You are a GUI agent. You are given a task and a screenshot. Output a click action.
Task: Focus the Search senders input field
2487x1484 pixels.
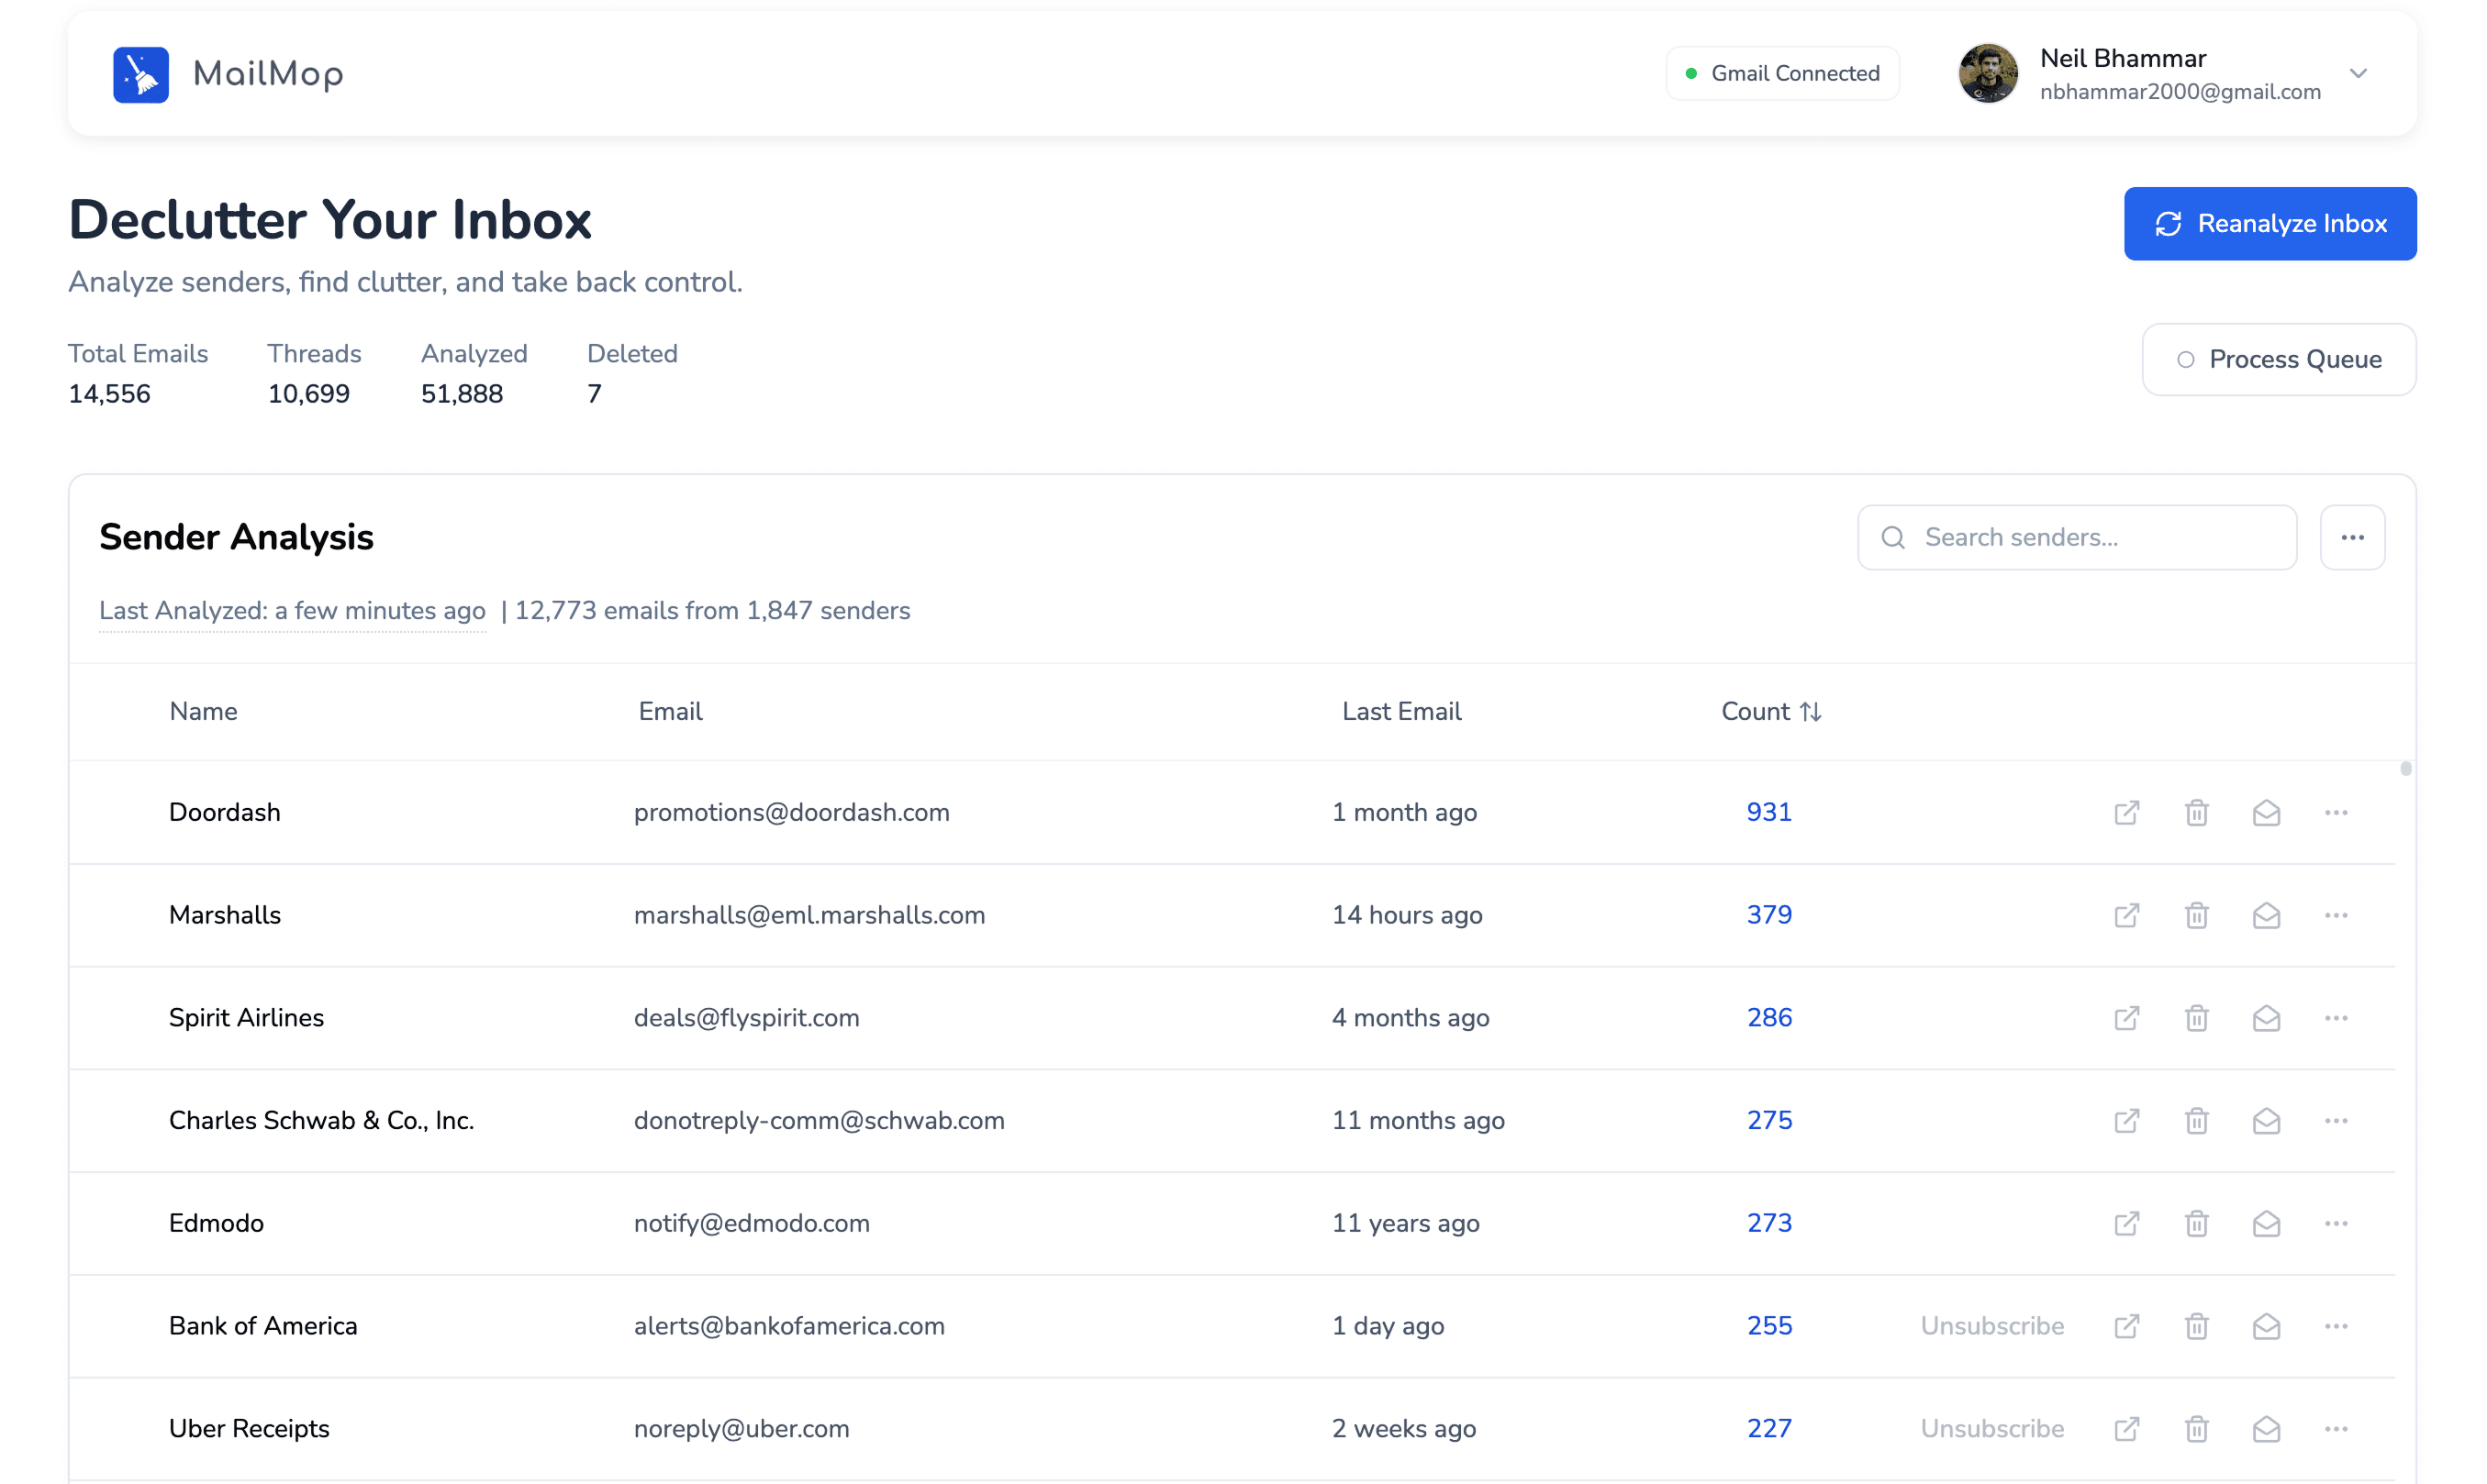pyautogui.click(x=2077, y=538)
